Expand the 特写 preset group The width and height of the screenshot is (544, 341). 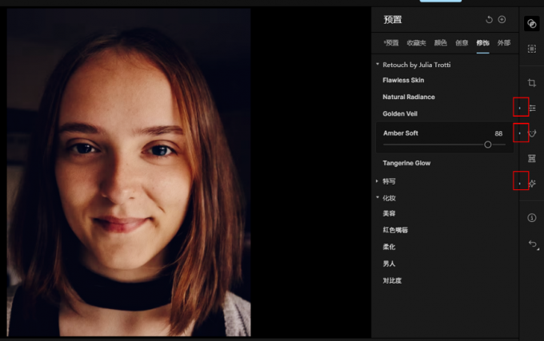pyautogui.click(x=378, y=181)
